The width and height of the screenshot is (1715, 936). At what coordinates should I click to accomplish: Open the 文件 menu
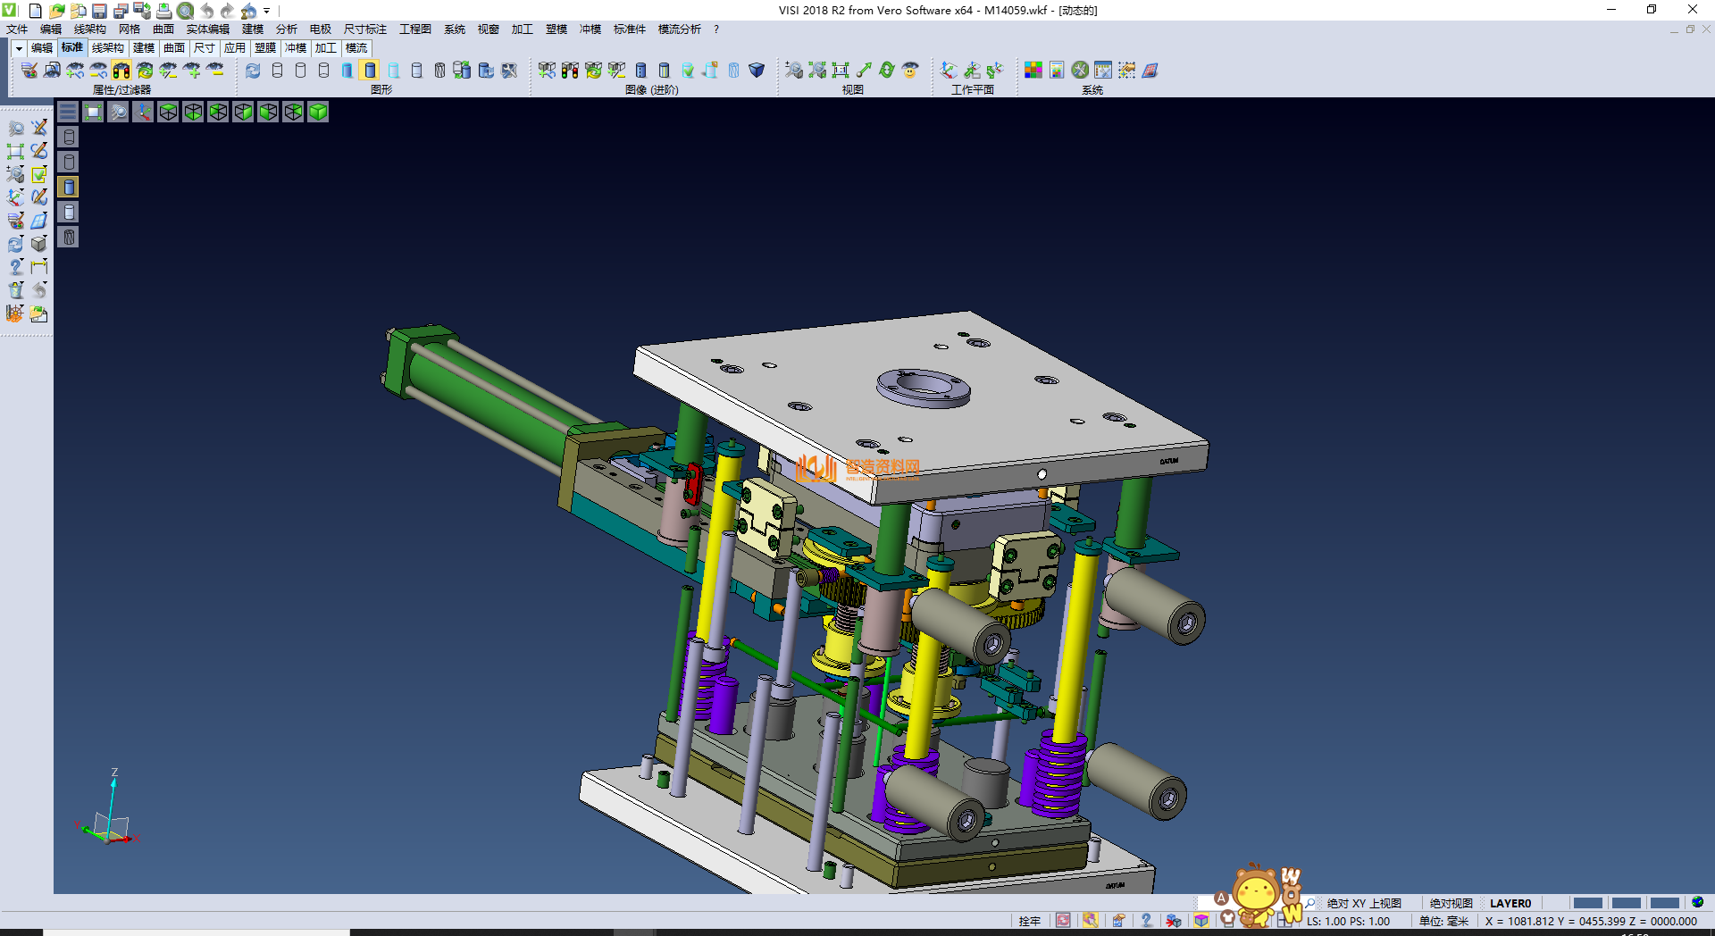pyautogui.click(x=17, y=29)
